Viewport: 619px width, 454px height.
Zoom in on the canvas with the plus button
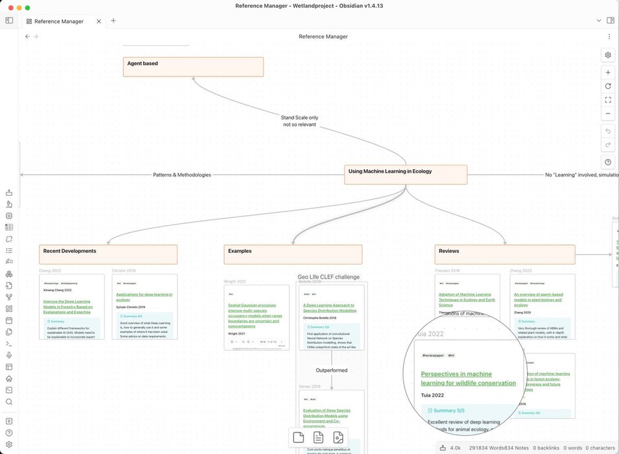pos(607,73)
